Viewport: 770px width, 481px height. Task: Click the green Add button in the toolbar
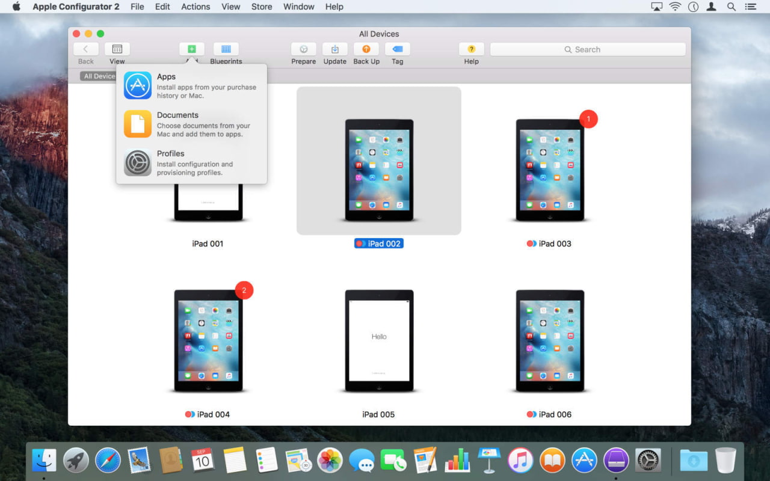191,49
